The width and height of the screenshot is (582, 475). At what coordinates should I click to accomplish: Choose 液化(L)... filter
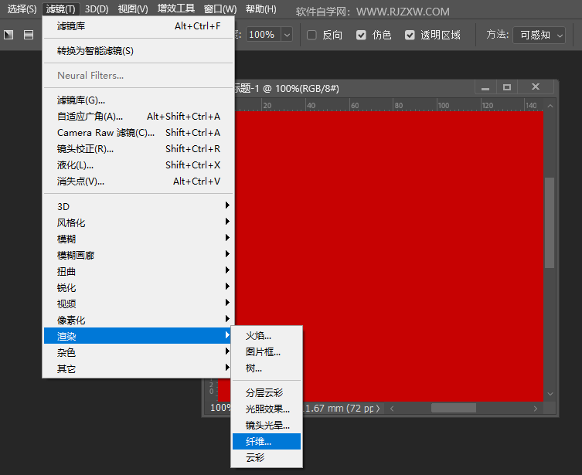(138, 165)
